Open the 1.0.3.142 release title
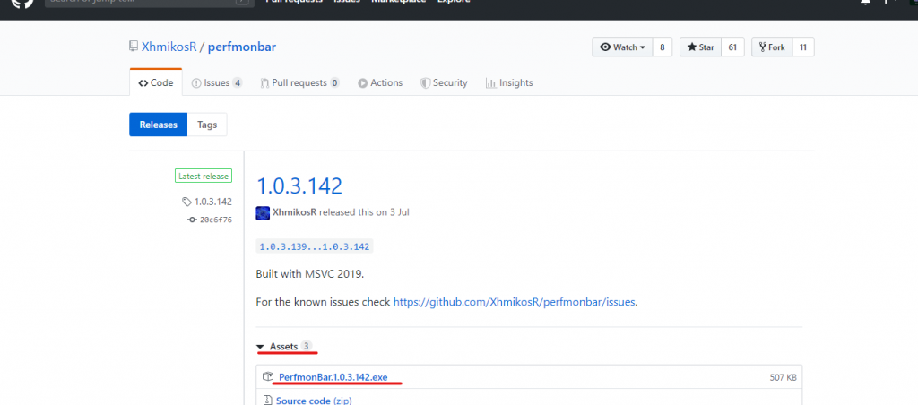918x405 pixels. pos(299,186)
